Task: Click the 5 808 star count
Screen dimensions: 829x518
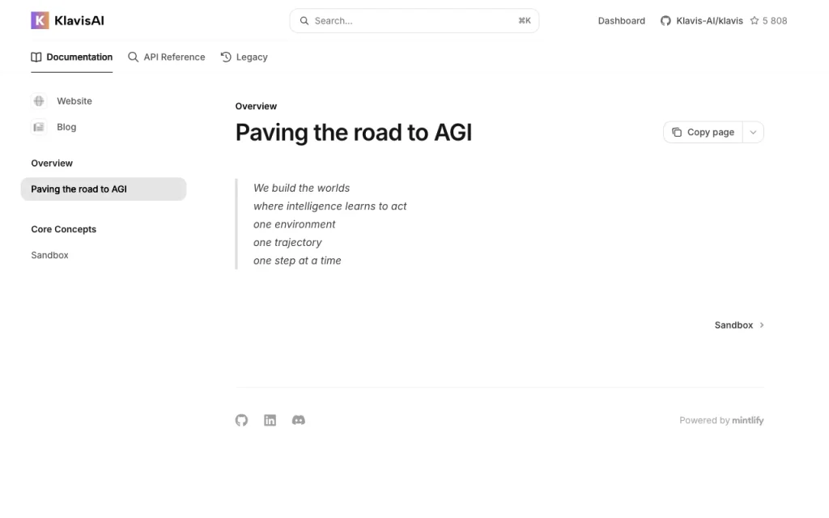Action: (775, 20)
